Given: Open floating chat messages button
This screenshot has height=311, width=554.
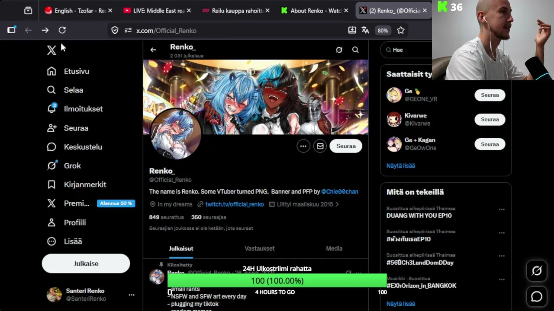Looking at the screenshot, I should tap(537, 296).
